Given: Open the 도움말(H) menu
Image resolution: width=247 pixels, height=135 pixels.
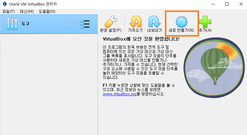Looking at the screenshot, I should tap(47, 11).
